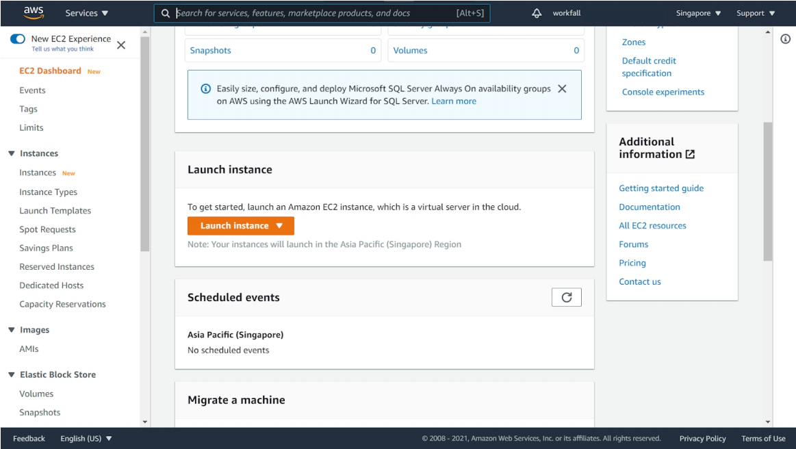Click the search magnifier icon

[x=166, y=13]
